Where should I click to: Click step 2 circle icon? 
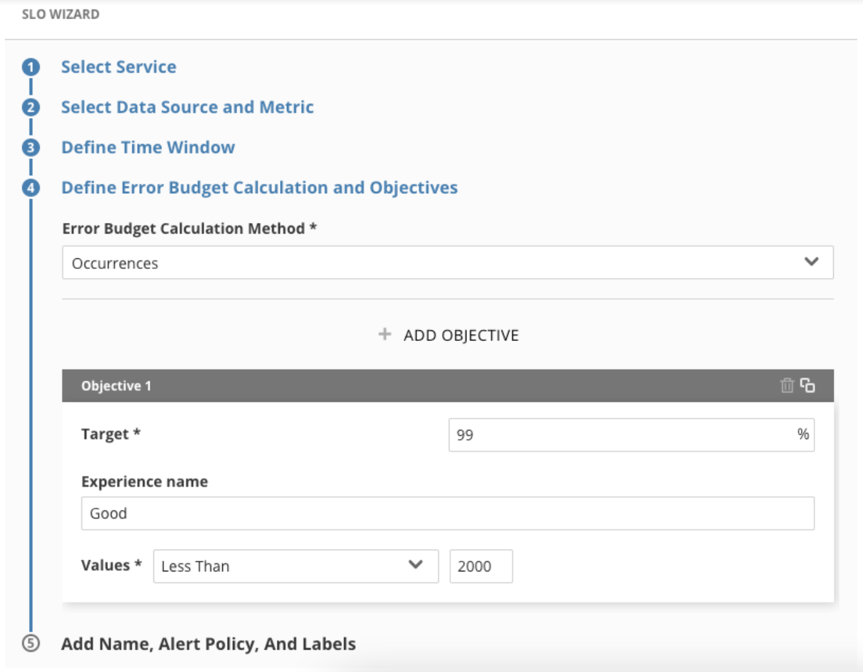point(30,107)
